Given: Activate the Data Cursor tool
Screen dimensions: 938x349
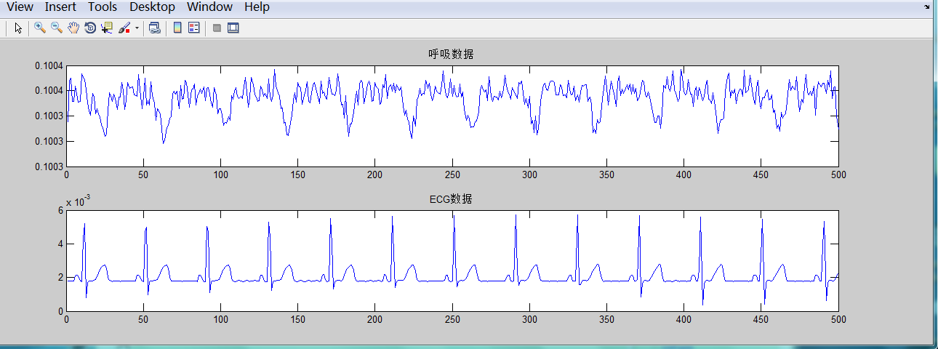Looking at the screenshot, I should point(107,28).
